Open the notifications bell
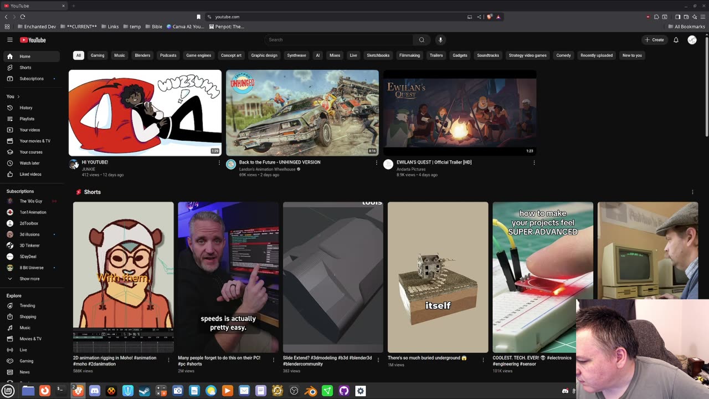 676,40
